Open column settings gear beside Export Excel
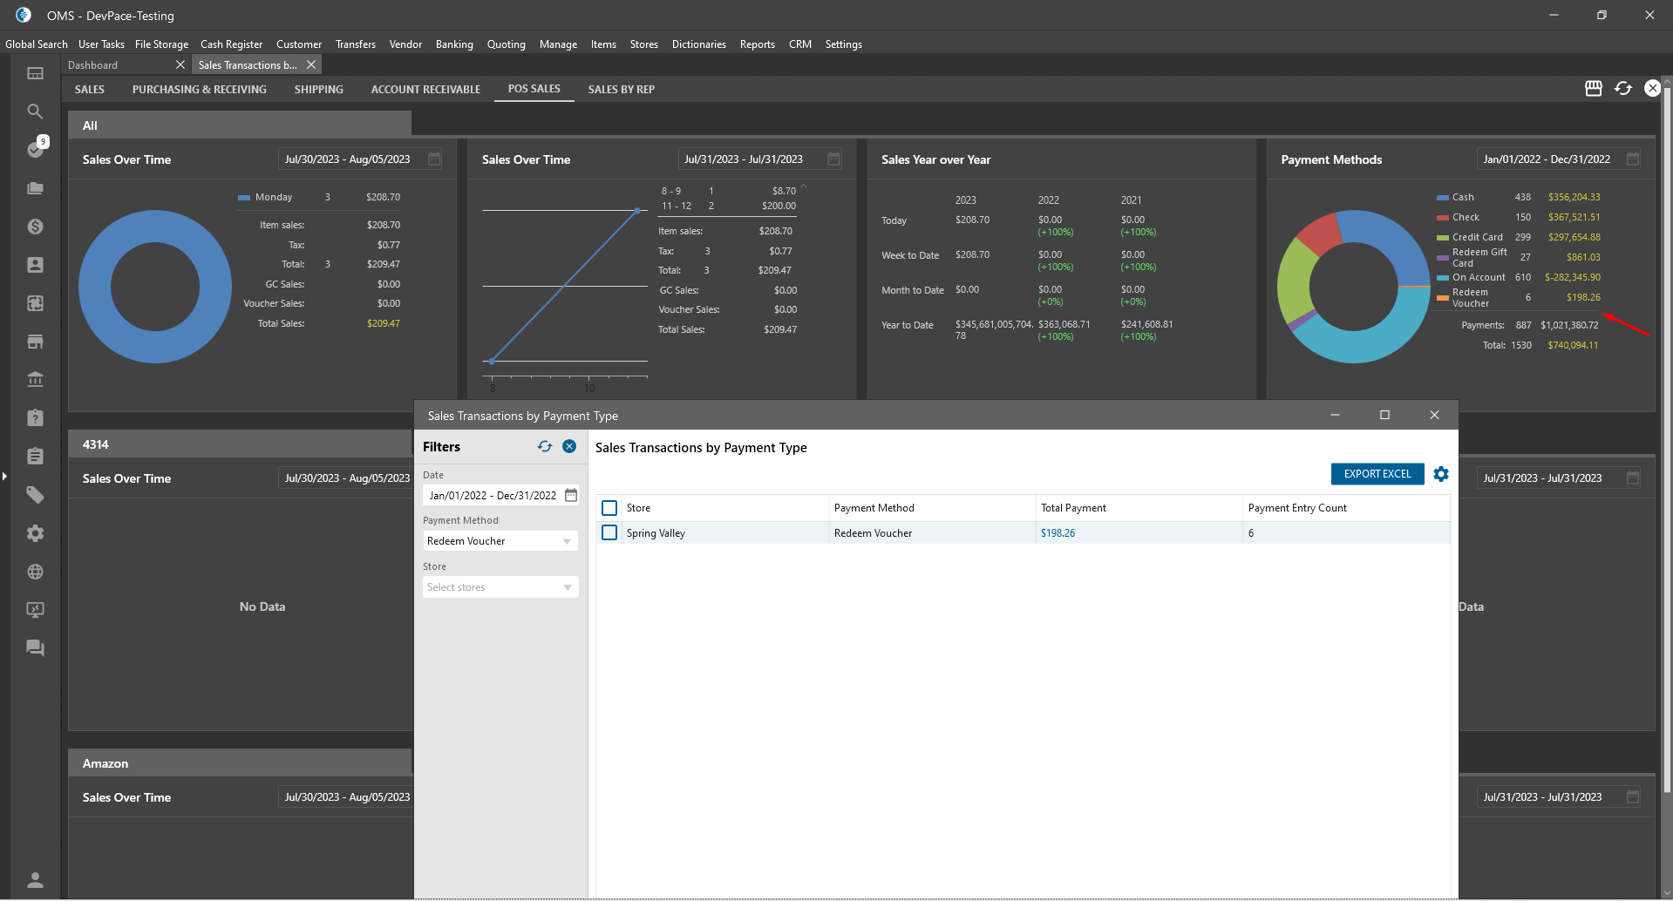The image size is (1673, 901). click(1441, 474)
